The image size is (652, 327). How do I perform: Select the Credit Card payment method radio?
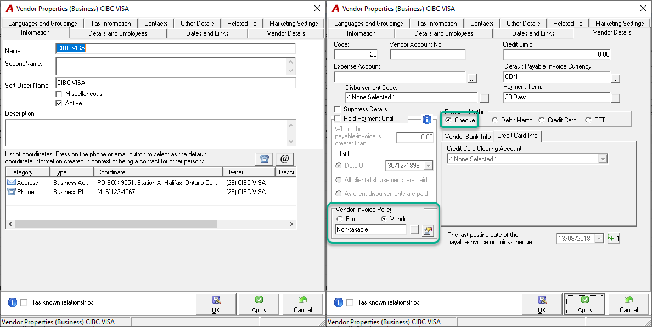coord(541,120)
